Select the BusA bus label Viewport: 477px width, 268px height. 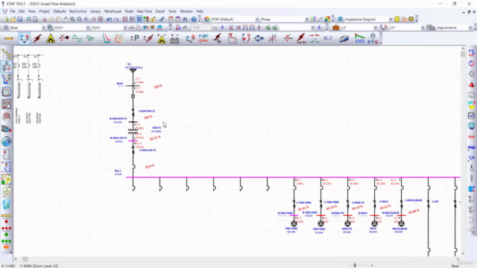[120, 83]
